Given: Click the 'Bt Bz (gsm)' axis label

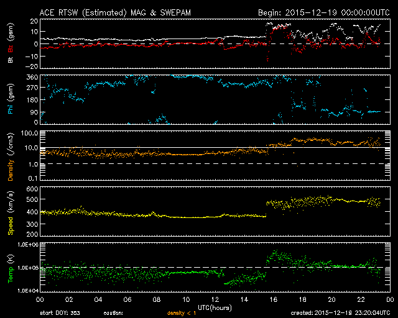Looking at the screenshot, I should [x=11, y=43].
